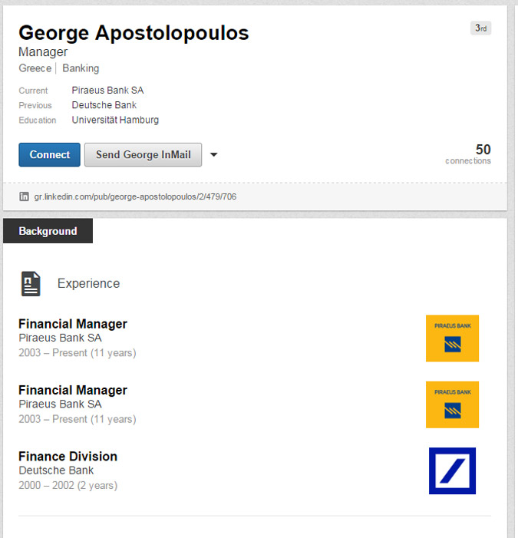The height and width of the screenshot is (538, 518).
Task: Open the second Financial Manager job title
Action: coord(73,390)
